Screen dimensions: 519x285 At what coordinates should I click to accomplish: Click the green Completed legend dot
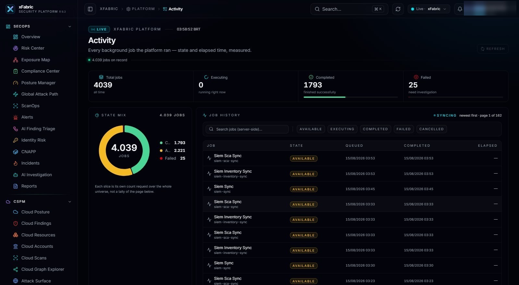[161, 143]
